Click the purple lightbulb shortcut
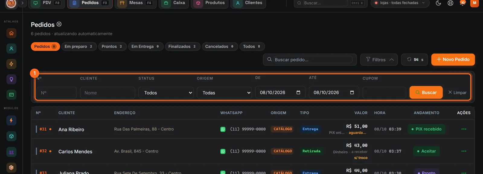Image resolution: width=483 pixels, height=174 pixels. [11, 79]
